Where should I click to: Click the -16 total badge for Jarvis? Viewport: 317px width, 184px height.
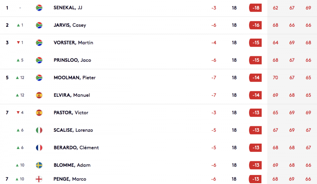(255, 25)
